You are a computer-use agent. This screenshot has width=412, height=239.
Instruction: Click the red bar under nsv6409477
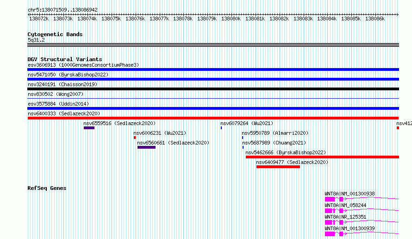278,167
